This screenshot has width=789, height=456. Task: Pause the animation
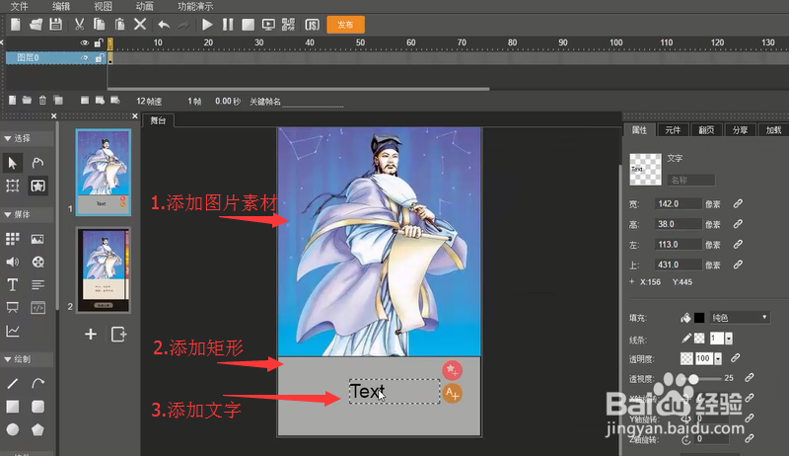pos(228,25)
